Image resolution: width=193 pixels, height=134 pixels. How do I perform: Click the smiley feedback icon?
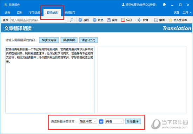pyautogui.click(x=164, y=5)
